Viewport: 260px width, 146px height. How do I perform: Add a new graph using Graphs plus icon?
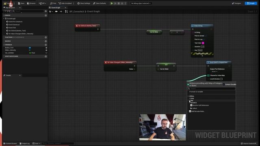click(x=46, y=15)
